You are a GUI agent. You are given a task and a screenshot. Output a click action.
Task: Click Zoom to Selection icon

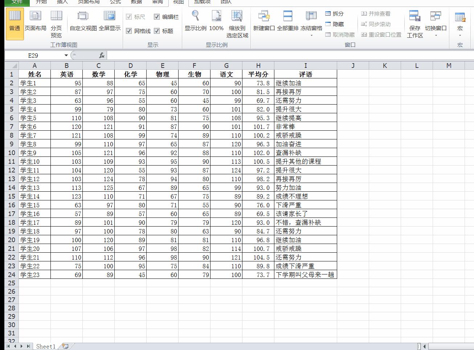point(237,16)
